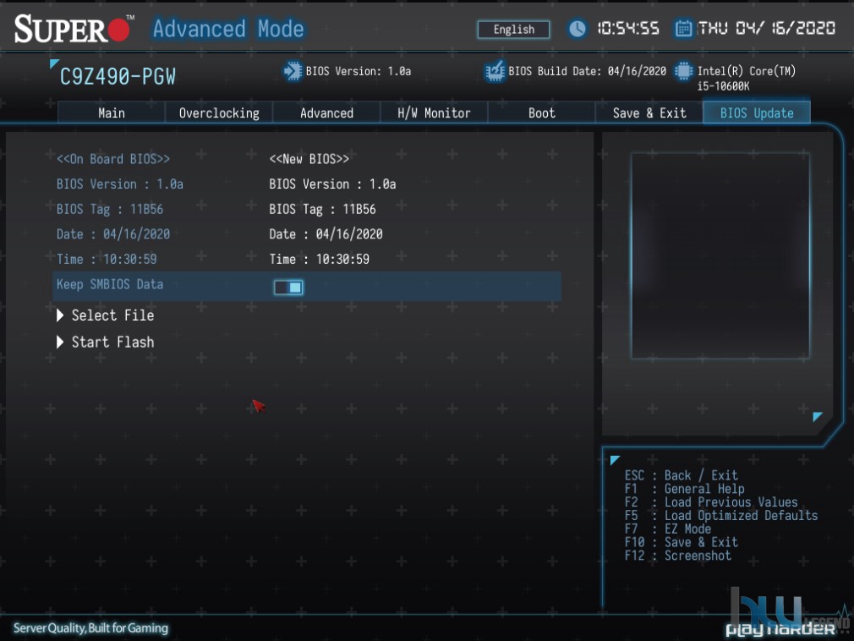Viewport: 854px width, 641px height.
Task: Click New BIOS Tag 11B56 text
Action: coord(322,209)
